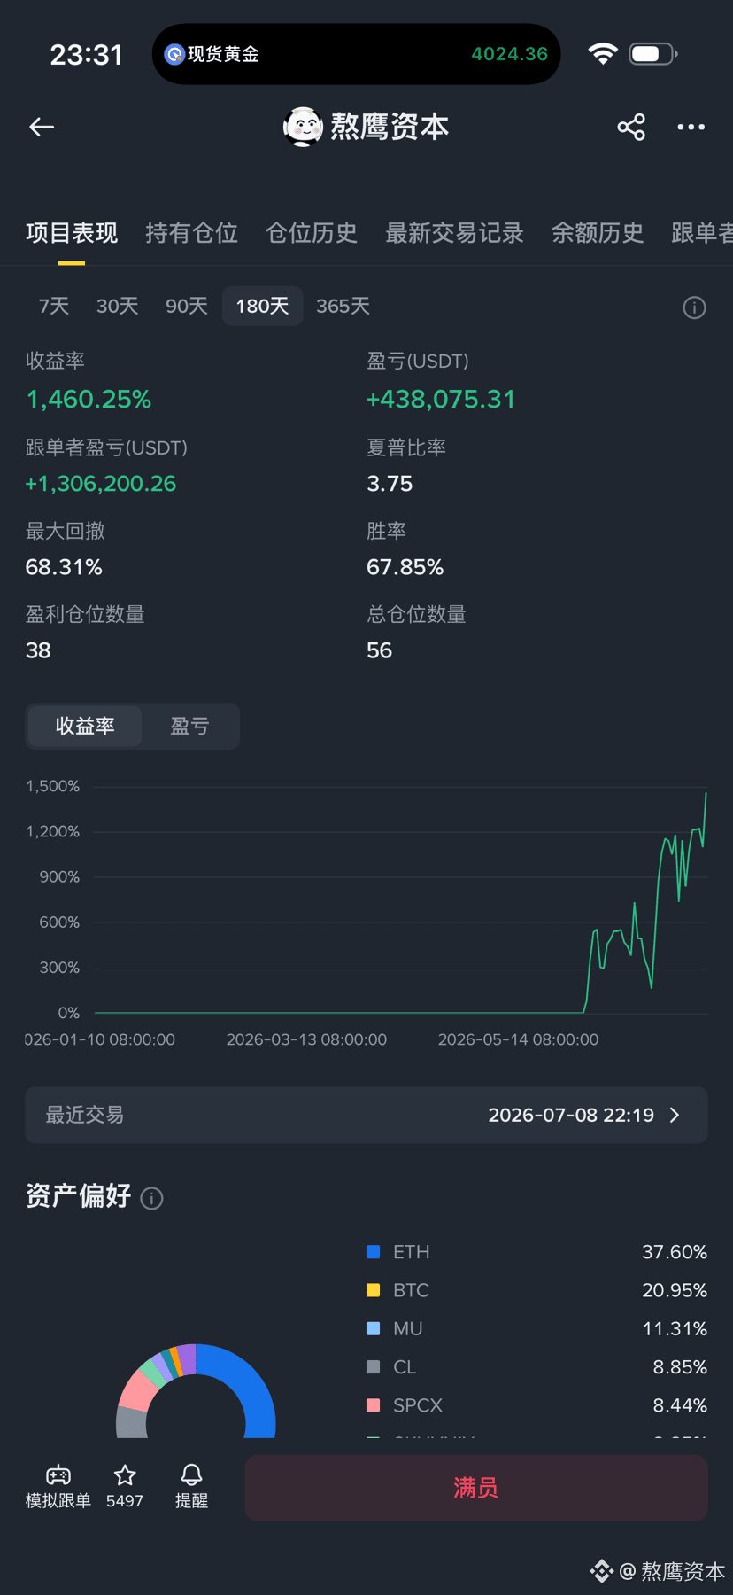Tap the 熬鹰资本 avatar image
This screenshot has width=733, height=1595.
pyautogui.click(x=303, y=127)
